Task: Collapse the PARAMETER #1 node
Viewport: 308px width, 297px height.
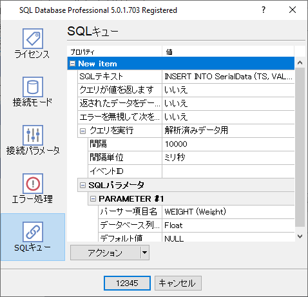Action: [93, 198]
